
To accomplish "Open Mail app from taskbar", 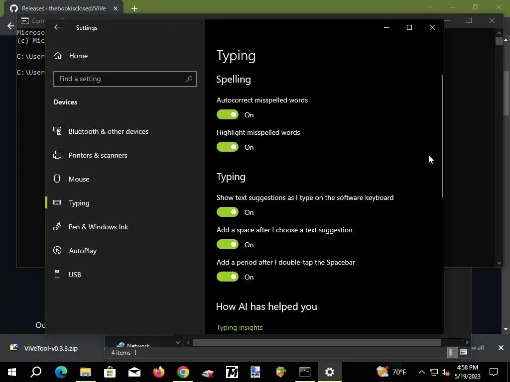I will 134,372.
